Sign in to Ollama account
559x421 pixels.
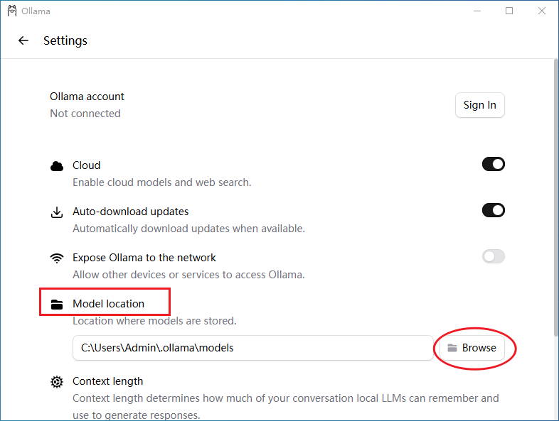pyautogui.click(x=480, y=105)
